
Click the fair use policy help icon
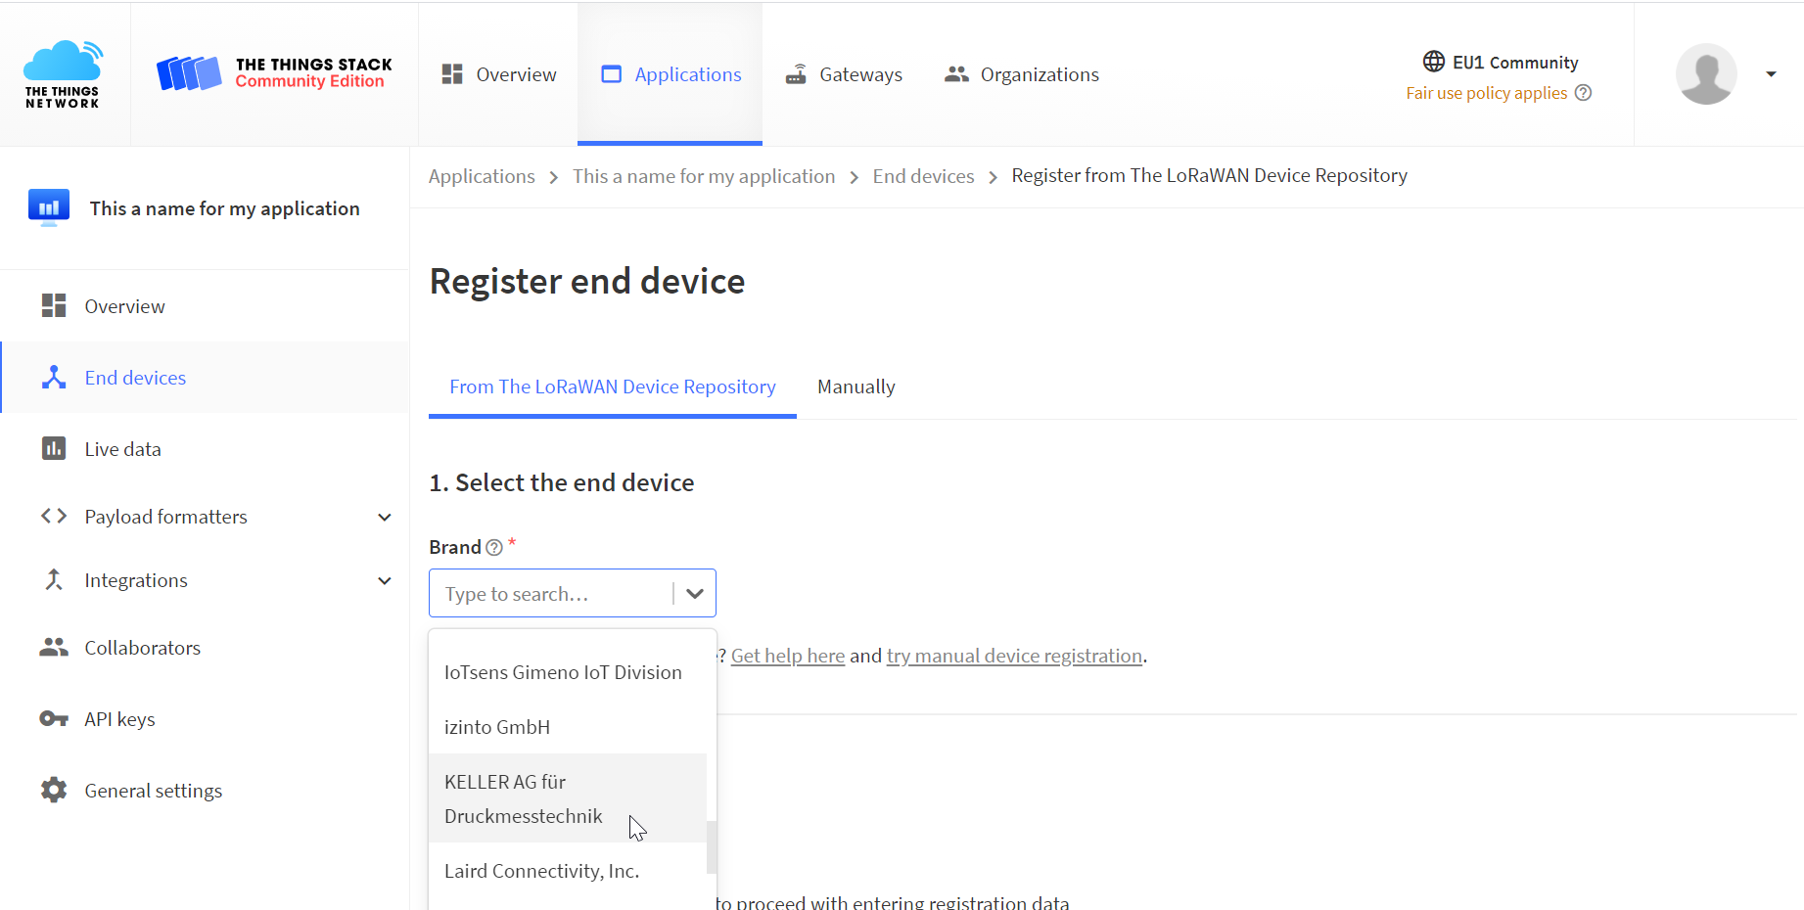(1583, 93)
